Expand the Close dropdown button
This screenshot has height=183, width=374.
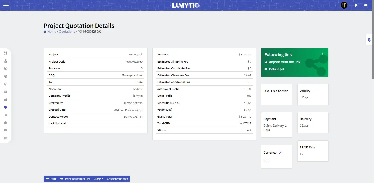coord(98,179)
